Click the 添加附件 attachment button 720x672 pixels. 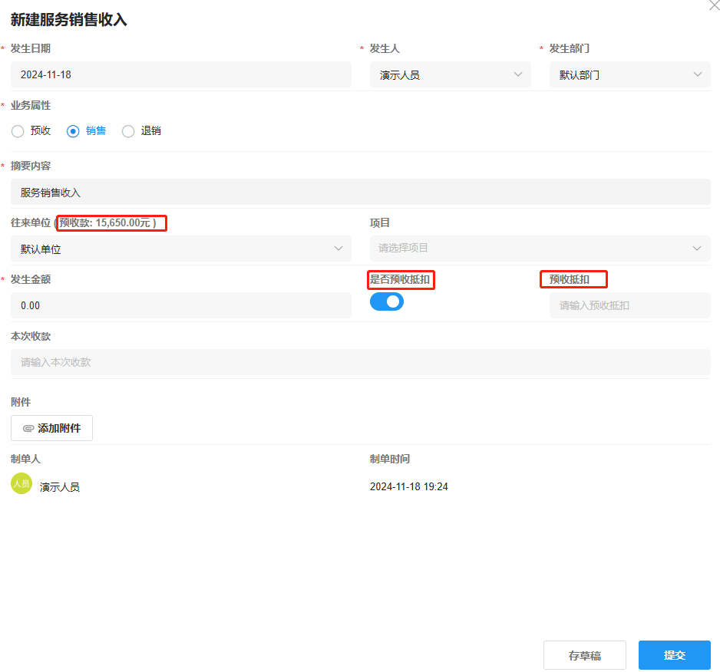click(x=51, y=428)
